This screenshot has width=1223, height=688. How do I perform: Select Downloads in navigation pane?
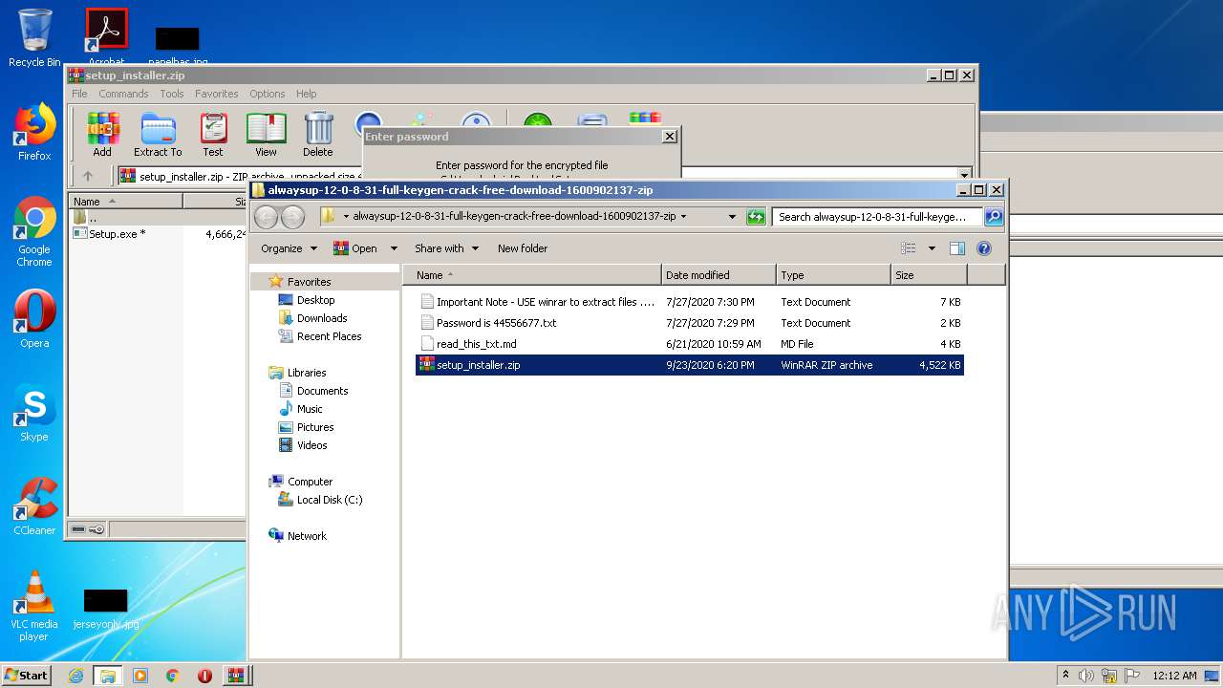point(322,318)
